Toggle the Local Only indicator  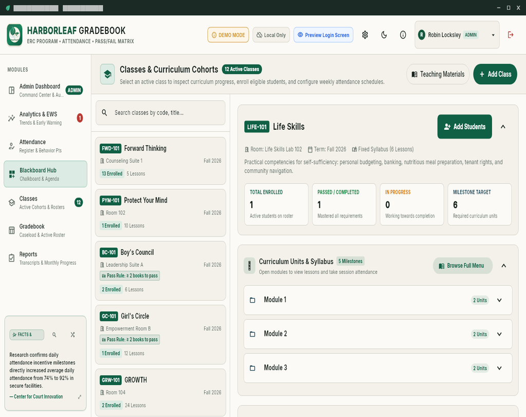(271, 35)
